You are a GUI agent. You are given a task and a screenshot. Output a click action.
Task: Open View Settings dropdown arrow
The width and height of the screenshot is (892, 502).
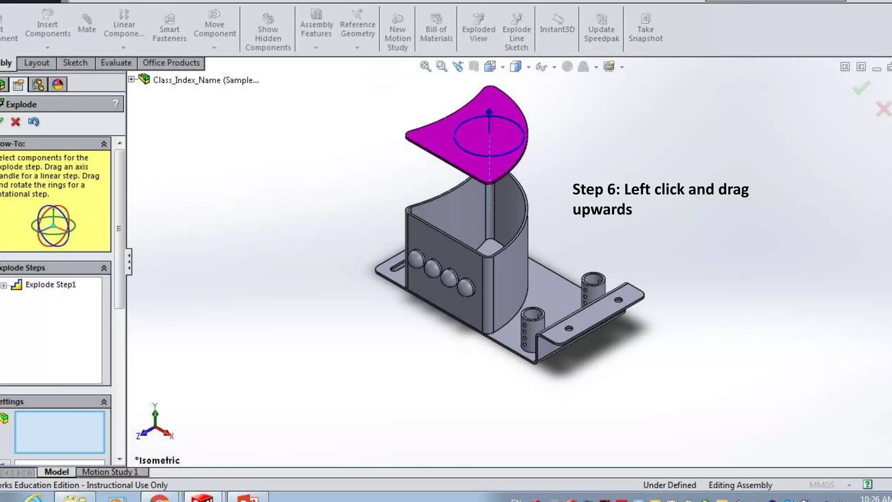pyautogui.click(x=622, y=67)
